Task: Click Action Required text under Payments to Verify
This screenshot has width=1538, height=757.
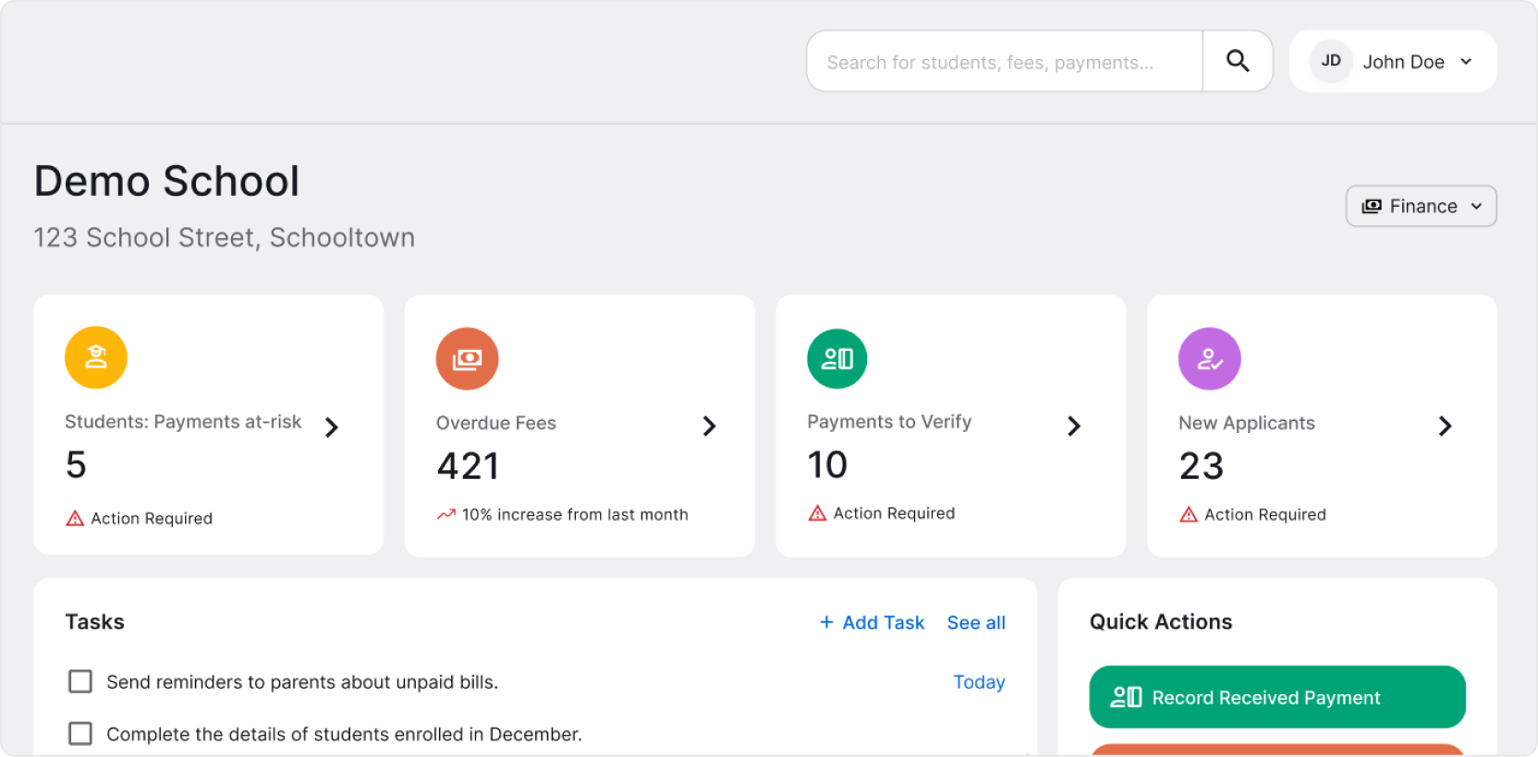Action: [894, 513]
